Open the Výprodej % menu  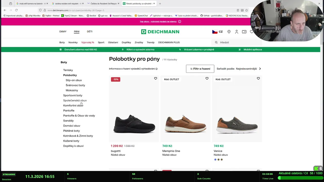tap(88, 42)
